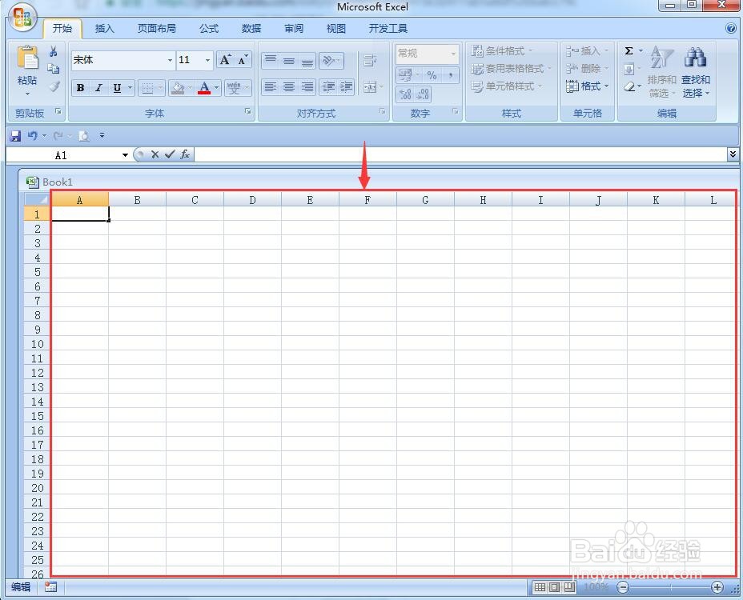Click the column F header
Screen dimensions: 743x600
pos(367,200)
